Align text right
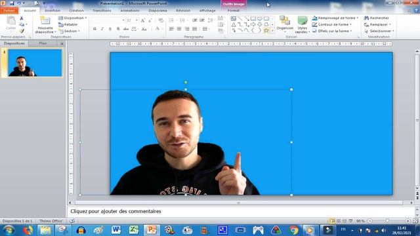 coord(187,29)
